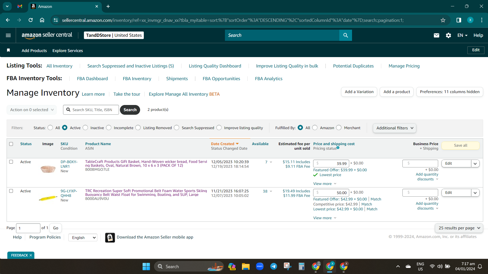The height and width of the screenshot is (274, 488).
Task: Select the All status radio button
Action: coord(50,128)
